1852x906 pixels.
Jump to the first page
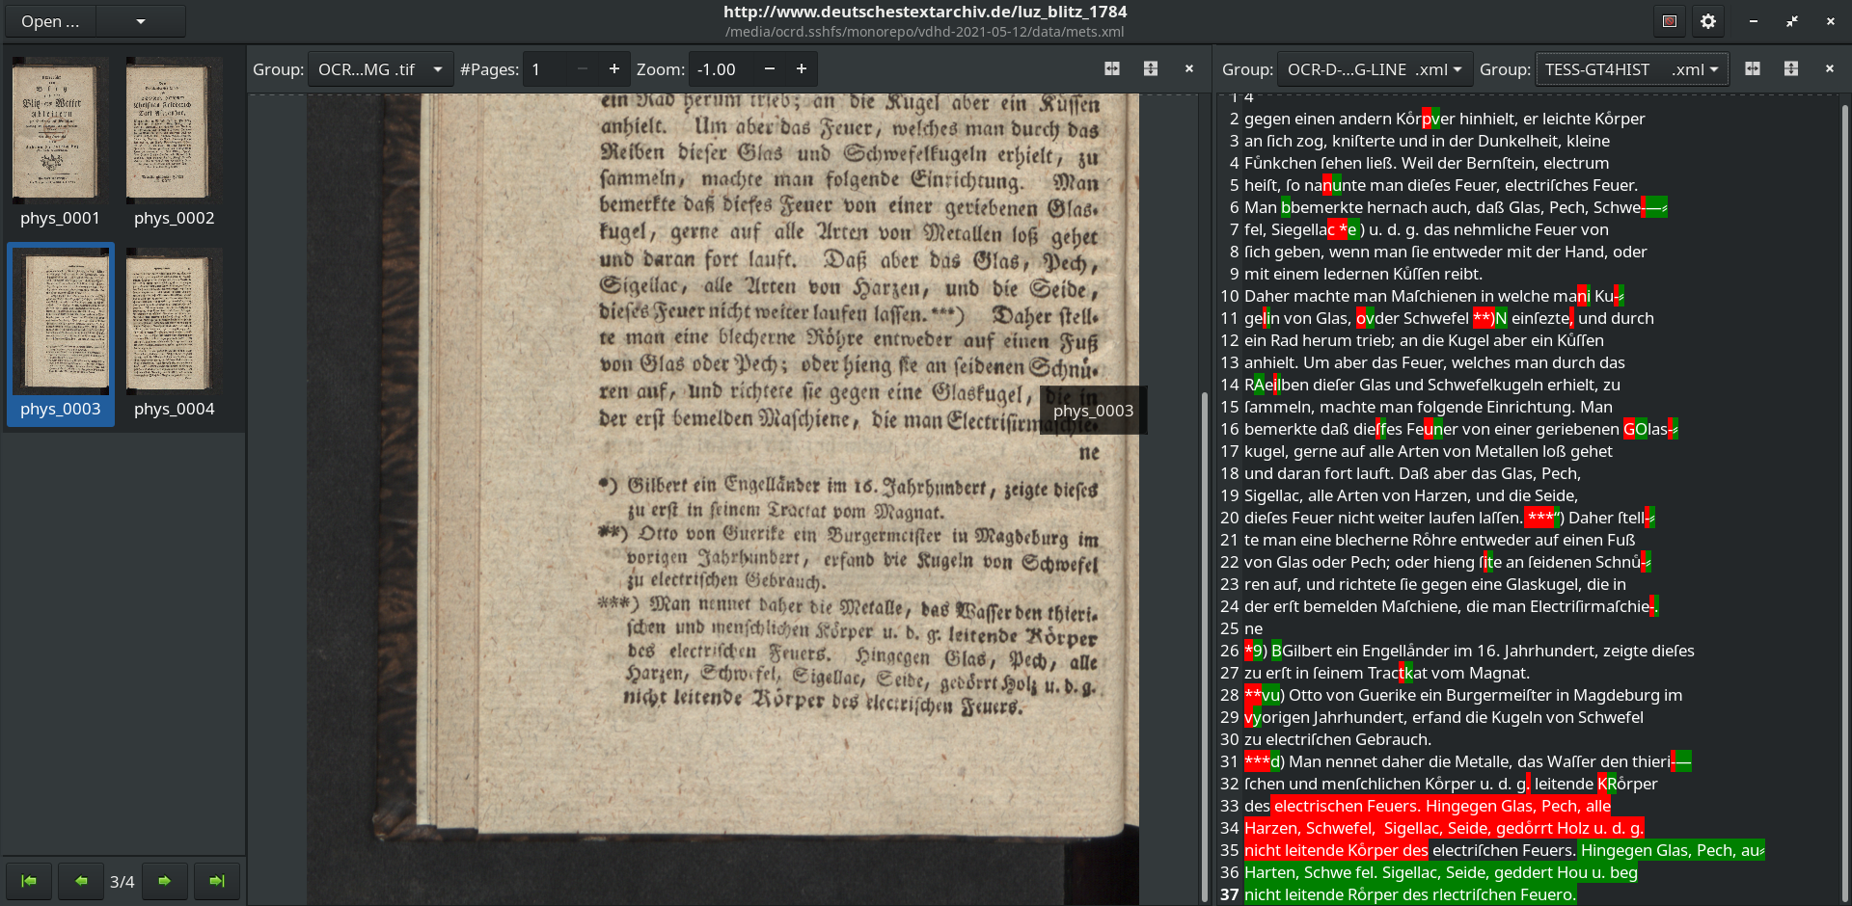pos(29,881)
